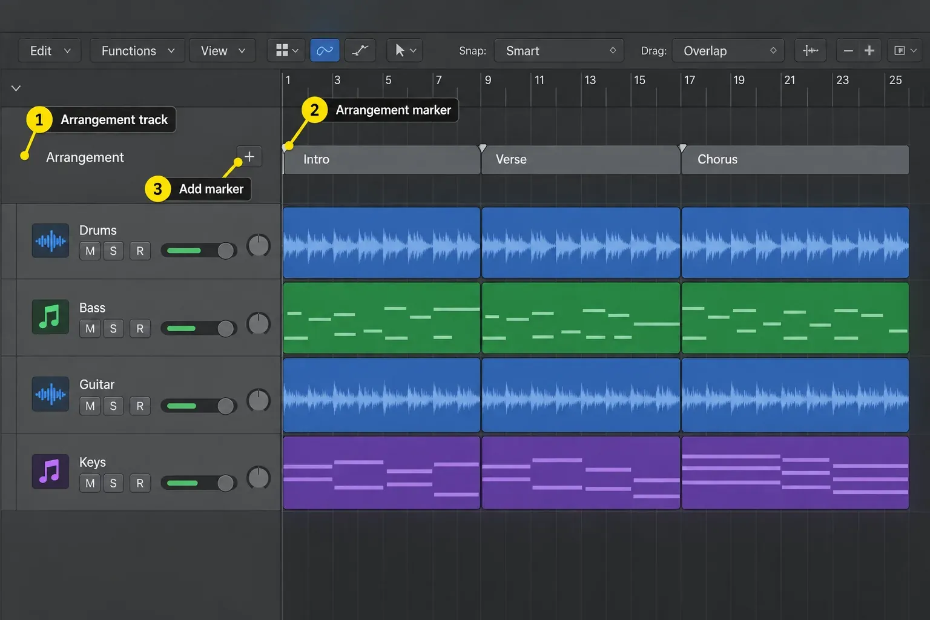Mute the Guitar track

tap(90, 406)
